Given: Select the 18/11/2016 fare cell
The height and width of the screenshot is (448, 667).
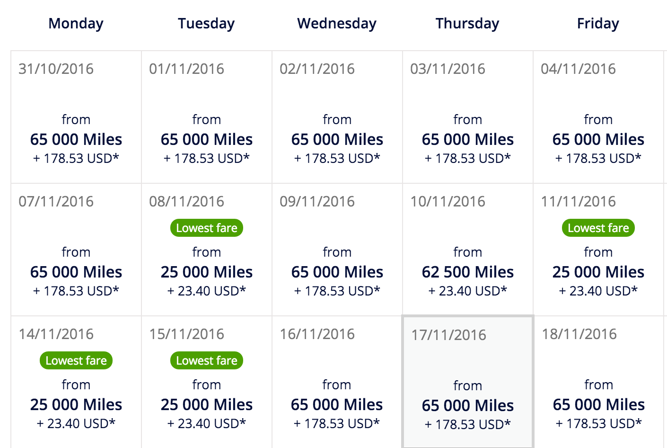Looking at the screenshot, I should (x=598, y=382).
